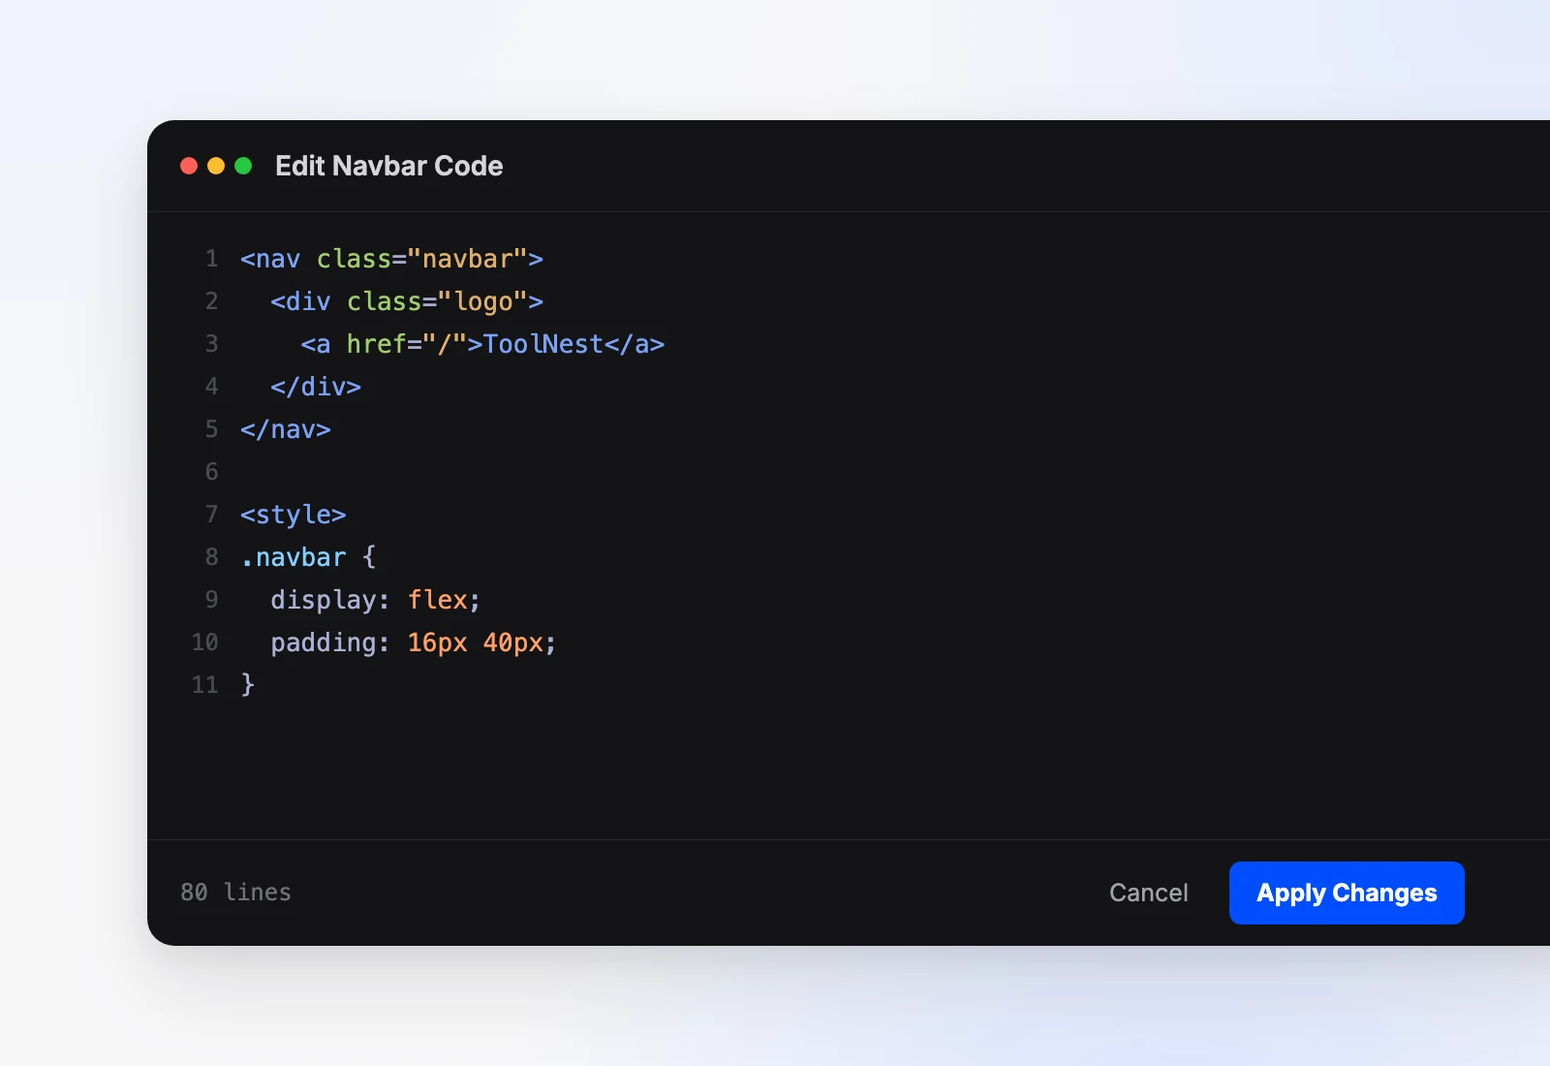The width and height of the screenshot is (1550, 1066).
Task: Click the .navbar { selector line
Action: (308, 557)
